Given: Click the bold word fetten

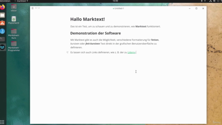Looking at the screenshot, I should [155, 40].
